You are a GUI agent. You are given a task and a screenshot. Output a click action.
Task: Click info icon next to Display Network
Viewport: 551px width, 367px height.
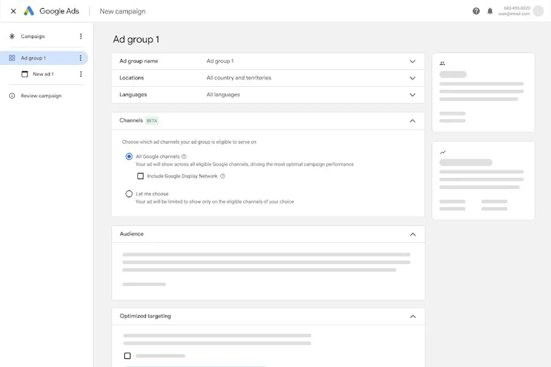point(223,176)
